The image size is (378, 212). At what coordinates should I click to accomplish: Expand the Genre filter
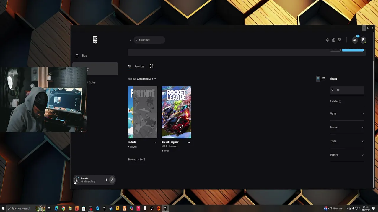(347, 114)
